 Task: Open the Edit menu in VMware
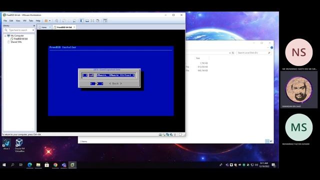tap(11, 20)
